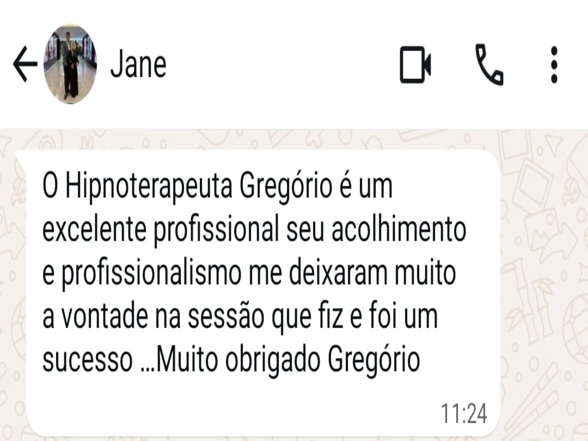Click the word Hipnoterapeuta in the message
The height and width of the screenshot is (441, 588).
point(149,186)
